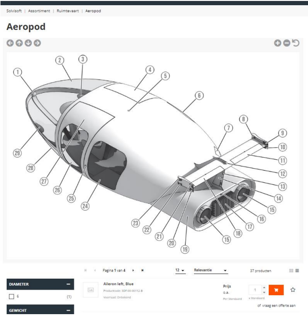Image resolution: width=308 pixels, height=317 pixels.
Task: Select part callout number 5
Action: 165,76
